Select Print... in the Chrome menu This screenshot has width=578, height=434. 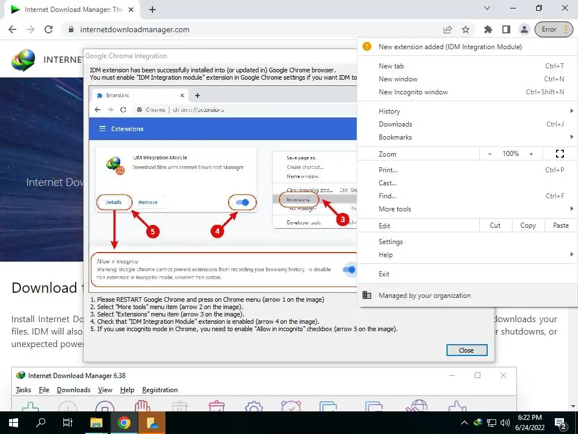(x=467, y=170)
